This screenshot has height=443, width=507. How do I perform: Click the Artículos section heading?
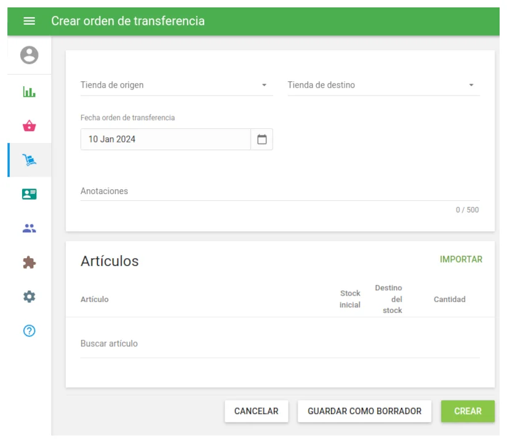tap(110, 261)
